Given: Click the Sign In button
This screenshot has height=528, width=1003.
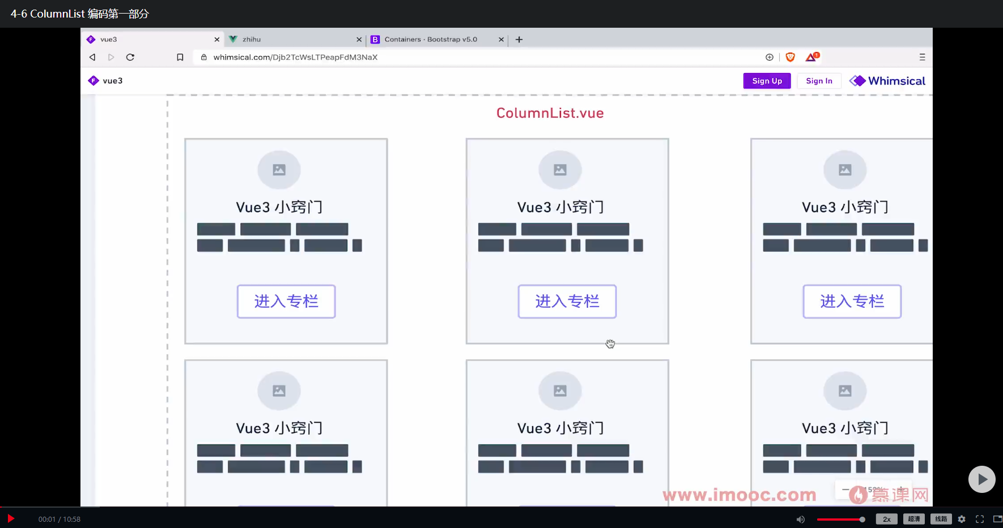Looking at the screenshot, I should tap(819, 81).
